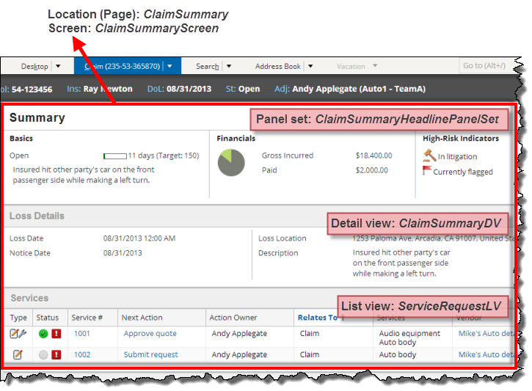Click the Audio equipment services cell
The image size is (532, 391).
click(x=409, y=333)
